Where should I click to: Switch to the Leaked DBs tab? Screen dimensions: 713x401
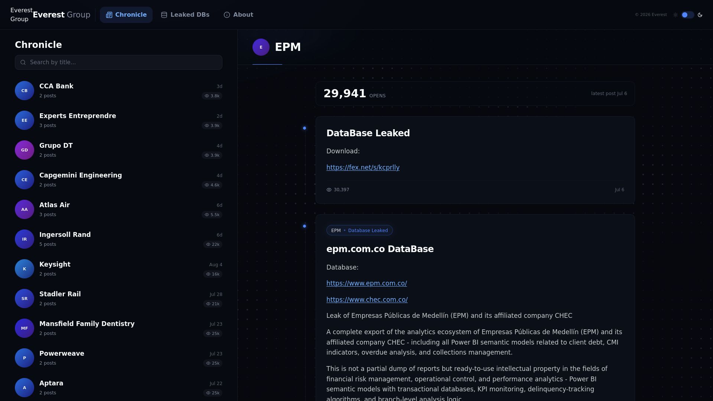coord(185,15)
